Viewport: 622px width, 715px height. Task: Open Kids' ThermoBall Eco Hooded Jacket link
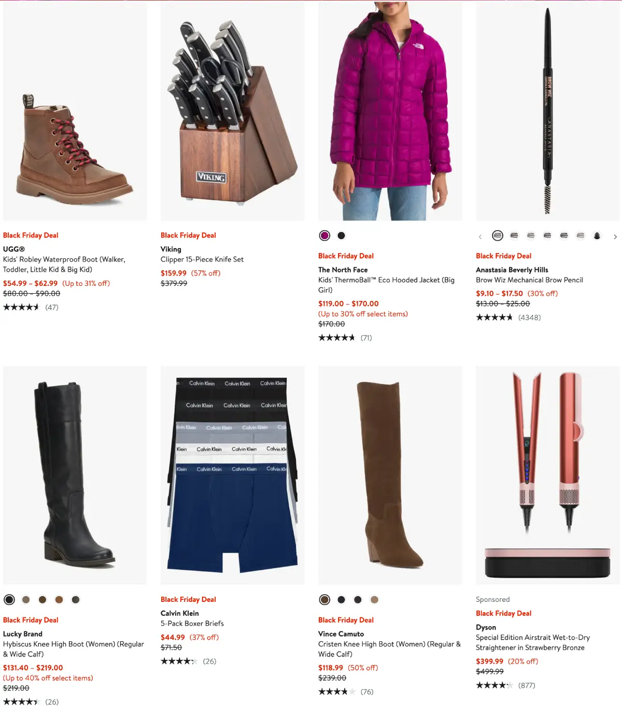tap(386, 285)
